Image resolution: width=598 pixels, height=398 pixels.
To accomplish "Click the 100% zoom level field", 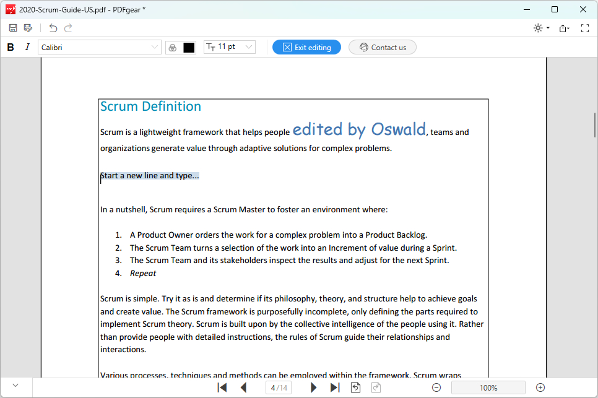I will 488,387.
